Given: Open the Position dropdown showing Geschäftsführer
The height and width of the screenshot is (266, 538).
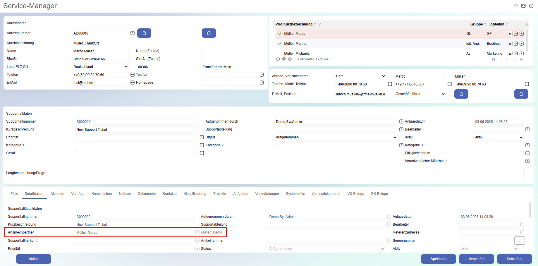Looking at the screenshot, I should coord(420,94).
